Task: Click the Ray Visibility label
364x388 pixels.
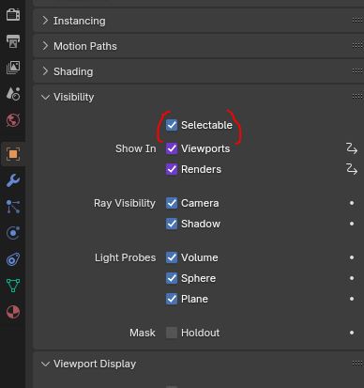Action: coord(125,203)
